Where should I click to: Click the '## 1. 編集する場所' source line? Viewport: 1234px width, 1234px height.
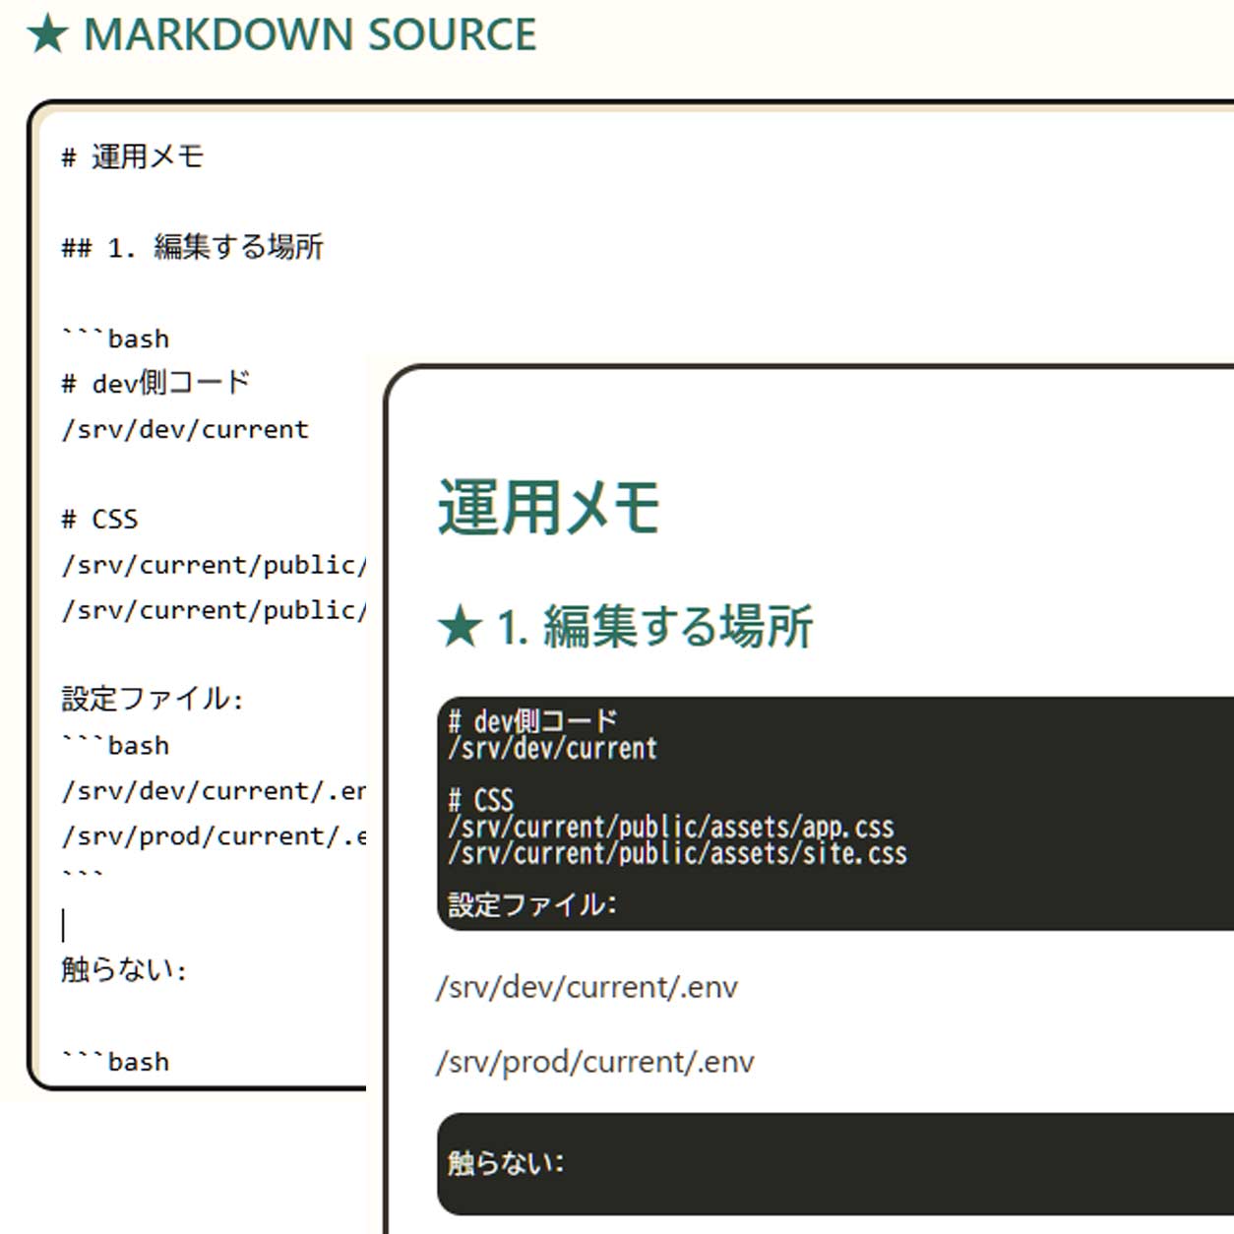(193, 247)
